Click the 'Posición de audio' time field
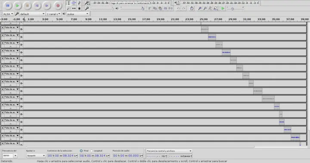Image resolution: width=310 pixels, height=163 pixels. pyautogui.click(x=128, y=156)
